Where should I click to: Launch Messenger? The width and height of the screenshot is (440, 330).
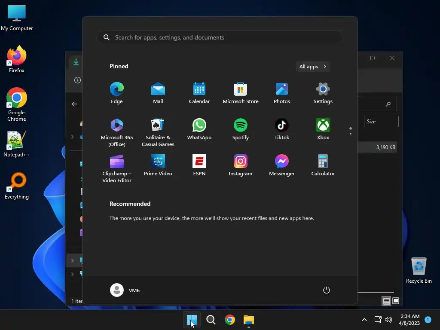pyautogui.click(x=282, y=165)
